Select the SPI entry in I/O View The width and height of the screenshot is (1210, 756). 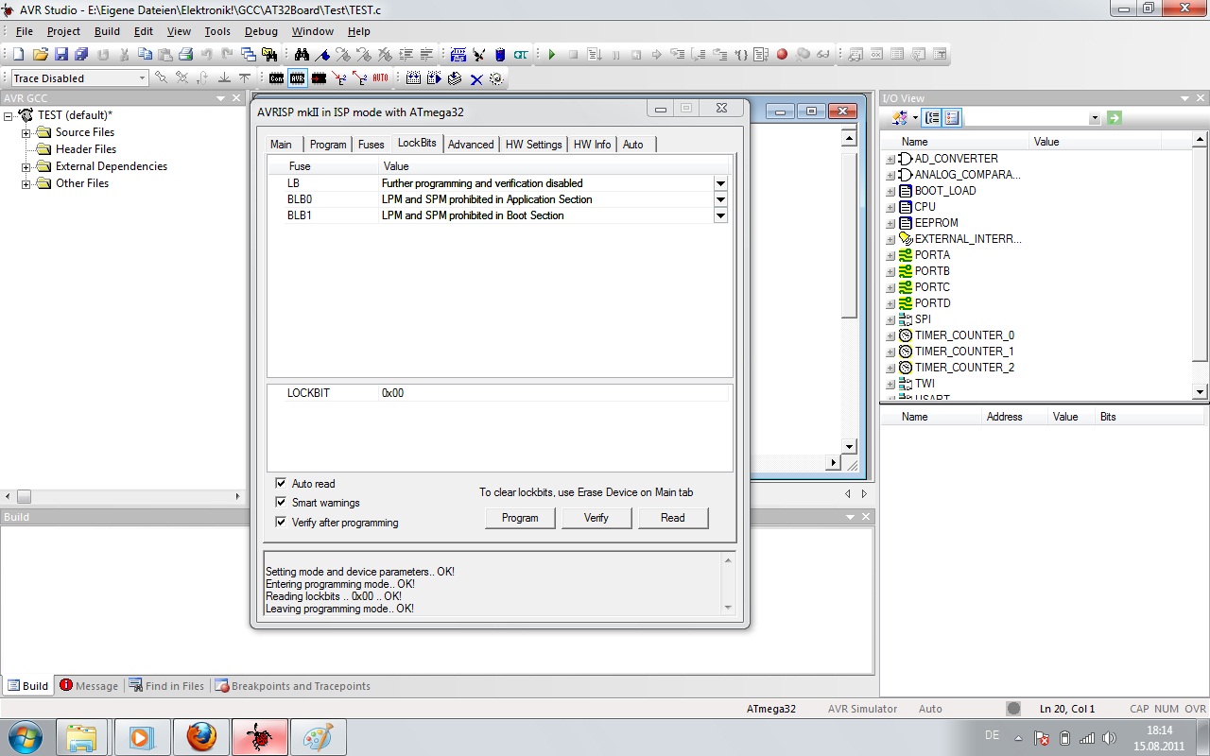(x=923, y=319)
